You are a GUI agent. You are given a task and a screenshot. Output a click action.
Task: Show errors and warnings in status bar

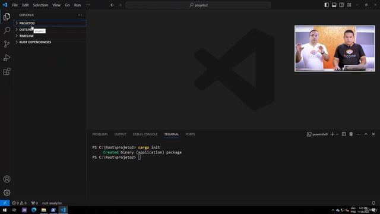[x=19, y=203]
